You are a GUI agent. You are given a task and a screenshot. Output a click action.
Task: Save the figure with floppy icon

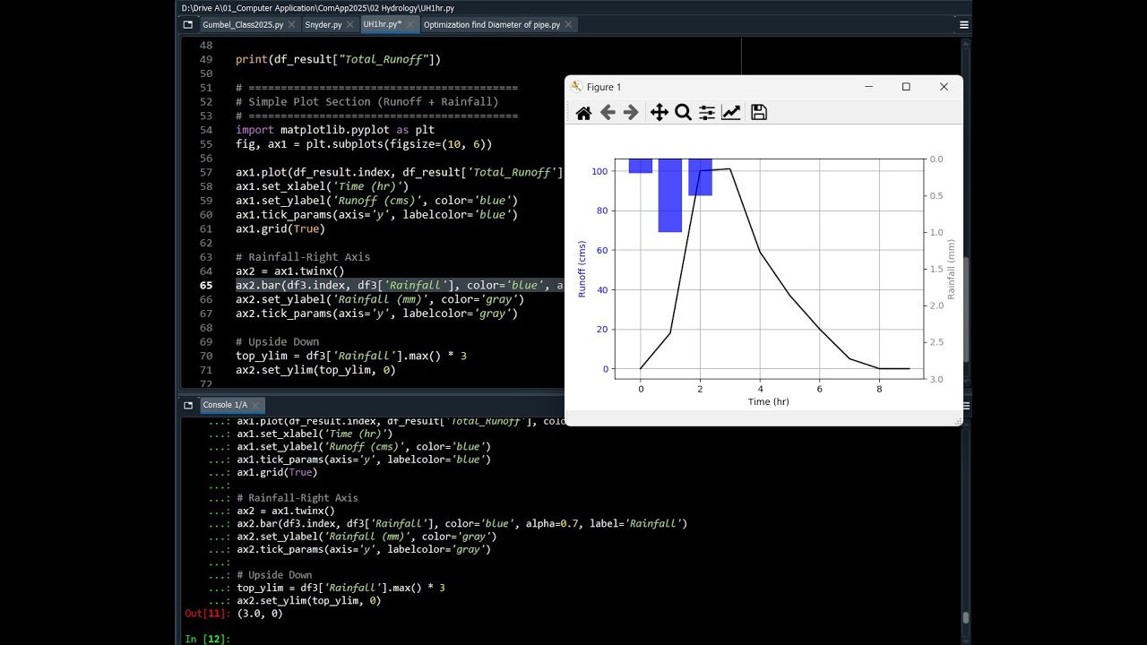pyautogui.click(x=759, y=113)
